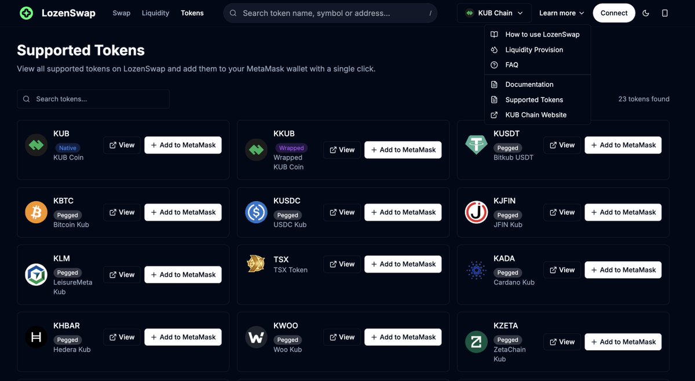Click the KUB token logo

(x=36, y=145)
